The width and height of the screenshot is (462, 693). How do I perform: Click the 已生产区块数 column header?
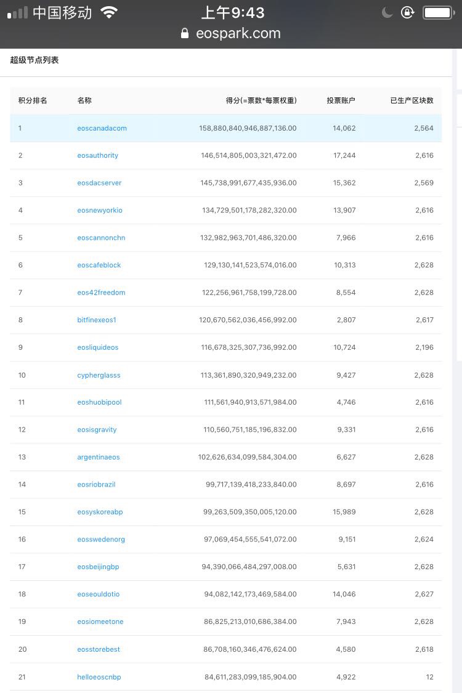[x=411, y=100]
